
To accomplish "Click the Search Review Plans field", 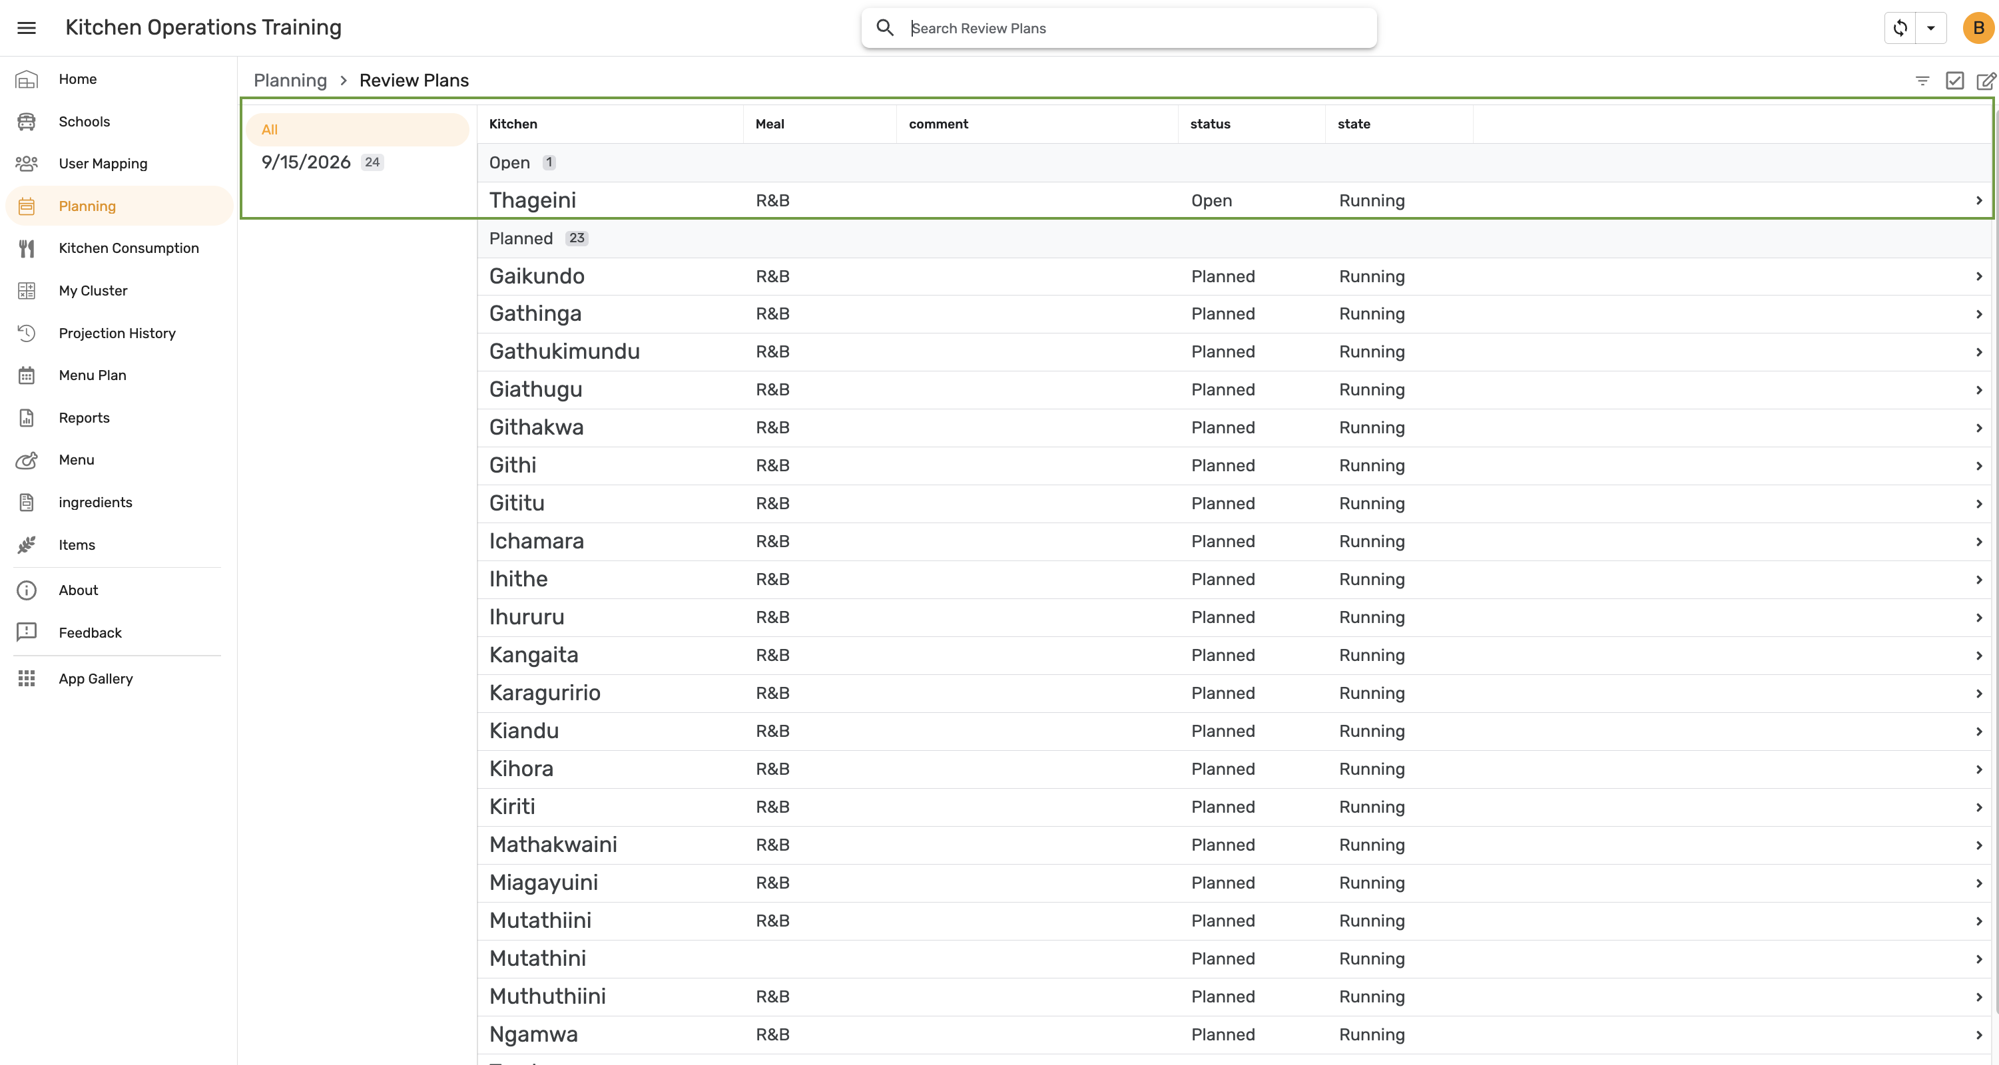I will (1119, 28).
